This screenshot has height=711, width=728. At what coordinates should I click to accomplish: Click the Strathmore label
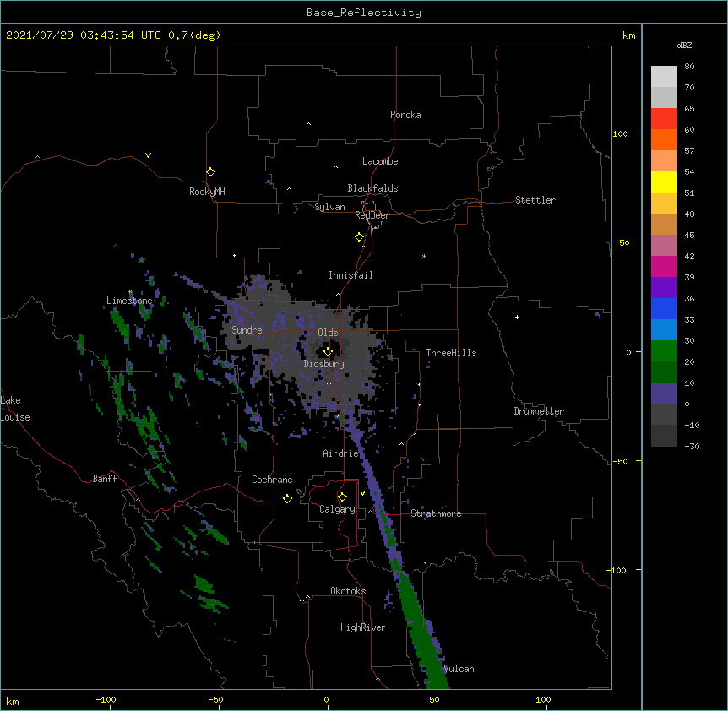[x=436, y=513]
